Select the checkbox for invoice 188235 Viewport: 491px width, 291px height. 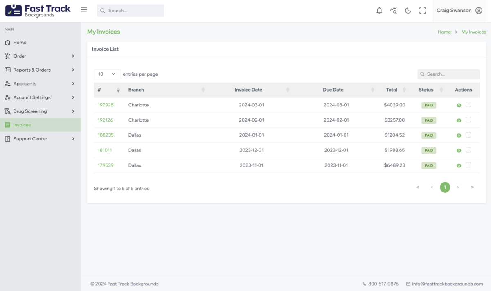coord(468,135)
